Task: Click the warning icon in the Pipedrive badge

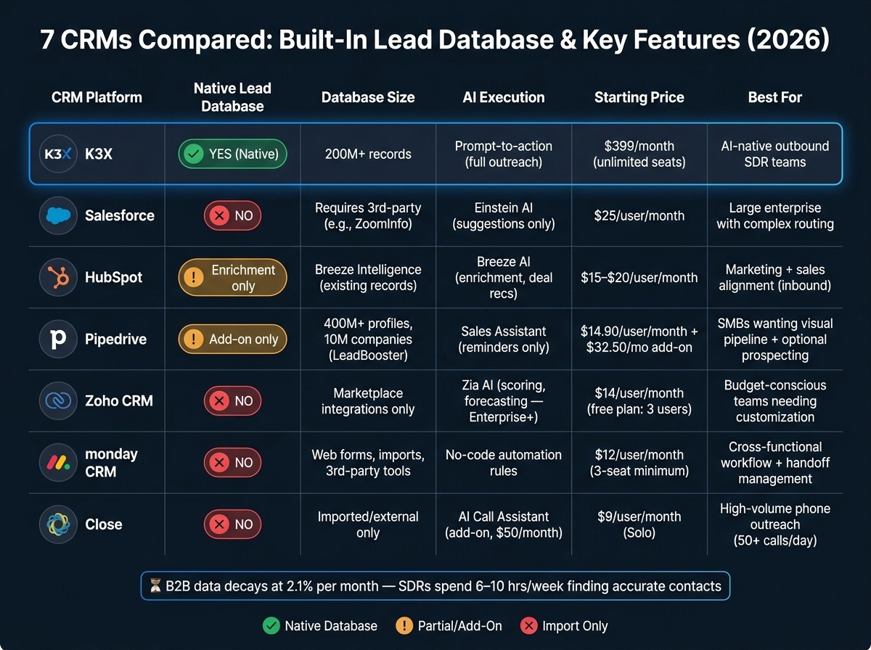Action: point(194,339)
